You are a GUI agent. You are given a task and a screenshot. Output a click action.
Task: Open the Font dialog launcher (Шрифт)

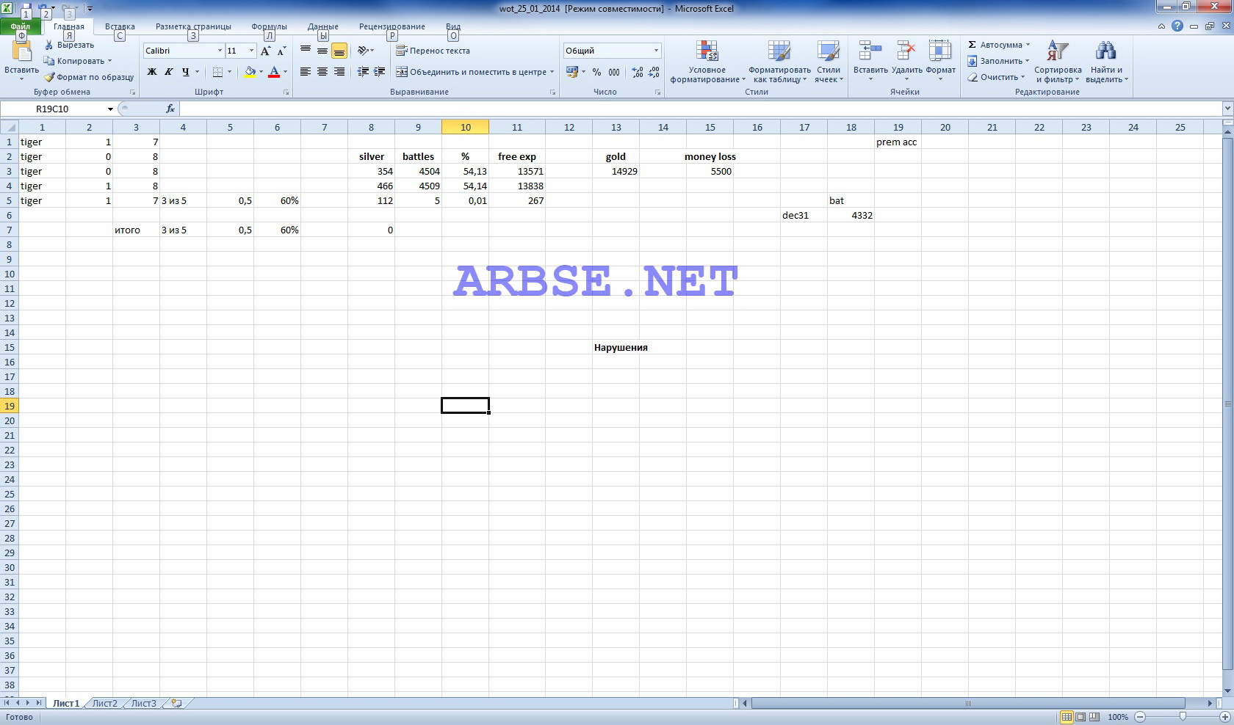286,92
